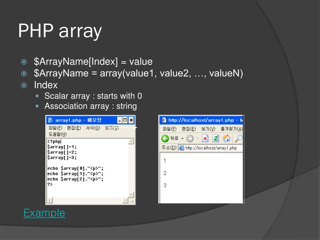
Task: Maximize the array1.php Notepad window
Action: pos(125,120)
